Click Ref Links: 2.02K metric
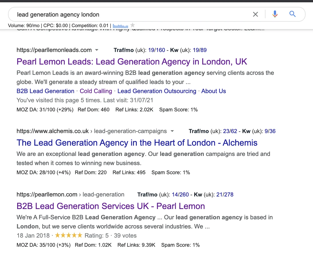 (x=134, y=110)
